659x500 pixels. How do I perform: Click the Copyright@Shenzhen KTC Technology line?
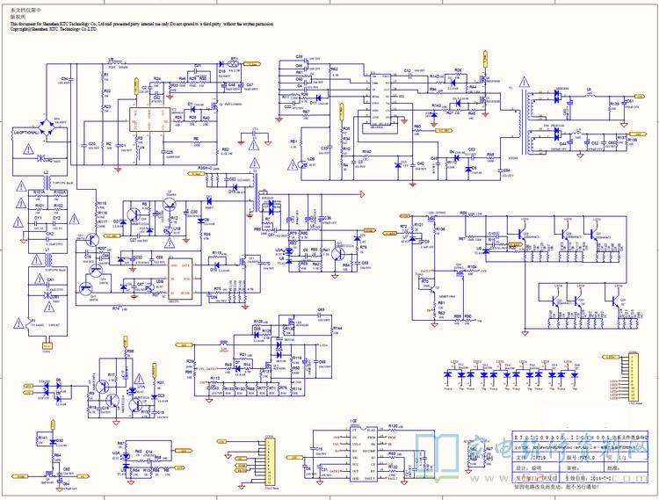point(54,29)
